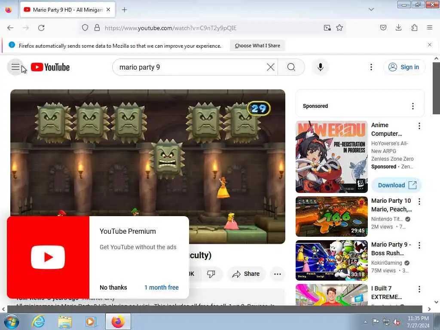Open options for Boss Rush video
This screenshot has height=330, width=440.
[x=419, y=245]
